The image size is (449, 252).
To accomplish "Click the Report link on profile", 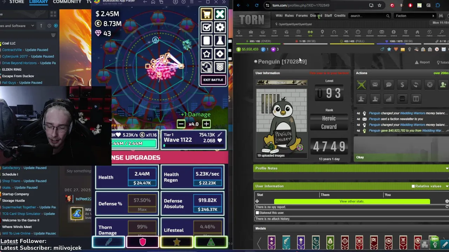I will point(422,62).
